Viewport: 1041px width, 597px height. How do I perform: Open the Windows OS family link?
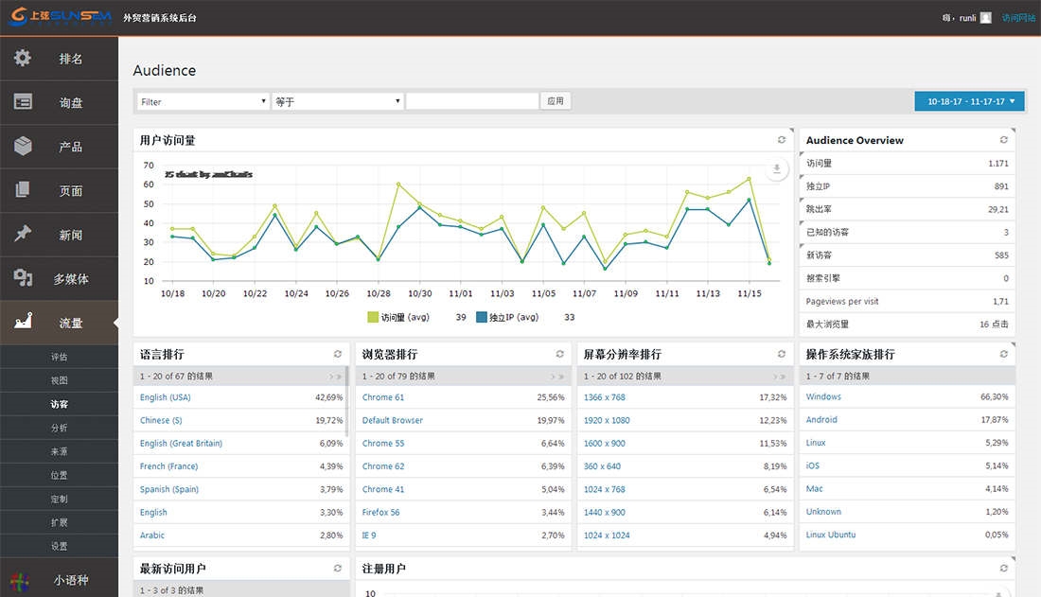click(823, 396)
